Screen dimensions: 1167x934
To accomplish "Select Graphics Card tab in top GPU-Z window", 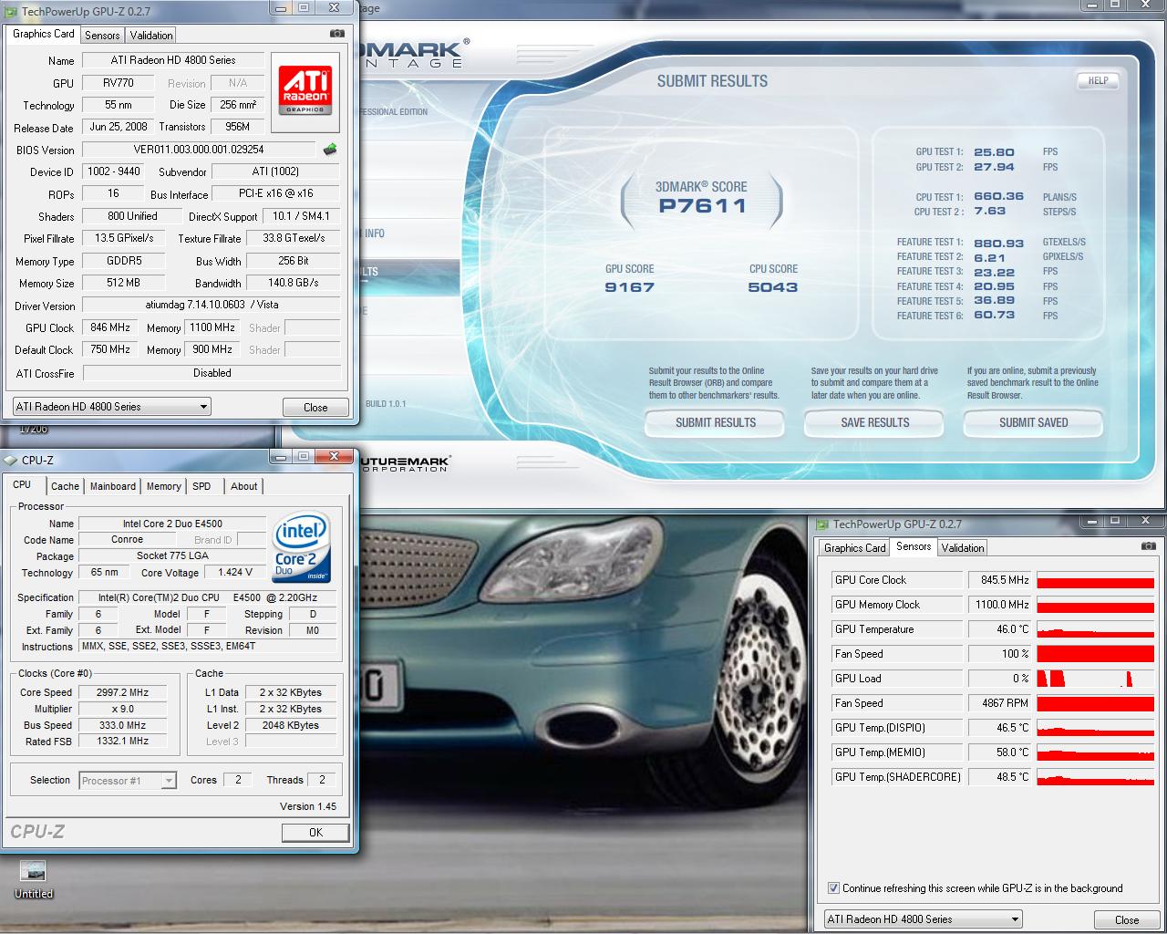I will [x=44, y=34].
